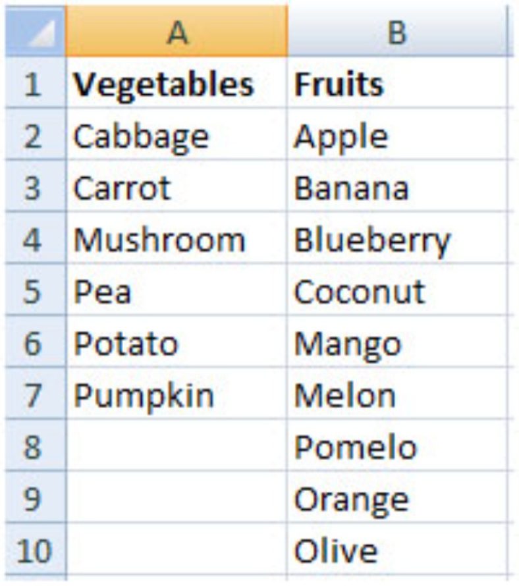Select row 4 header

click(x=36, y=238)
